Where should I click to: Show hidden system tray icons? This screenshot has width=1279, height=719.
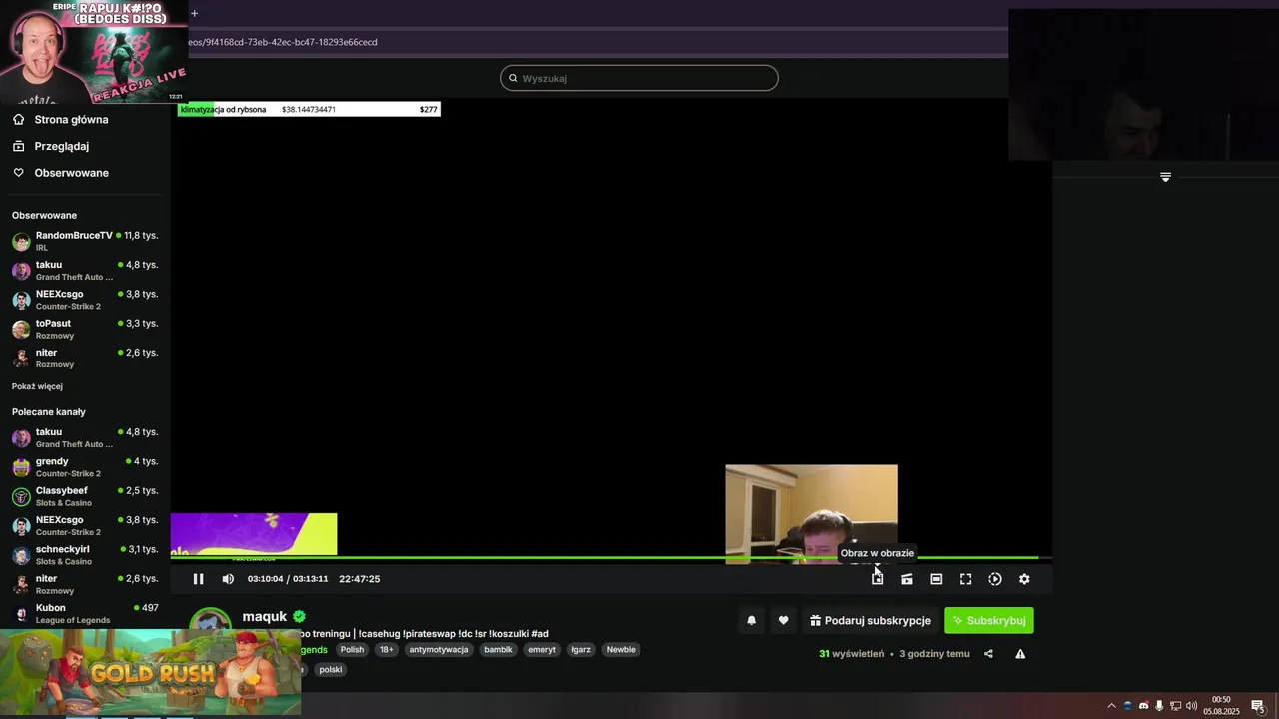tap(1111, 706)
